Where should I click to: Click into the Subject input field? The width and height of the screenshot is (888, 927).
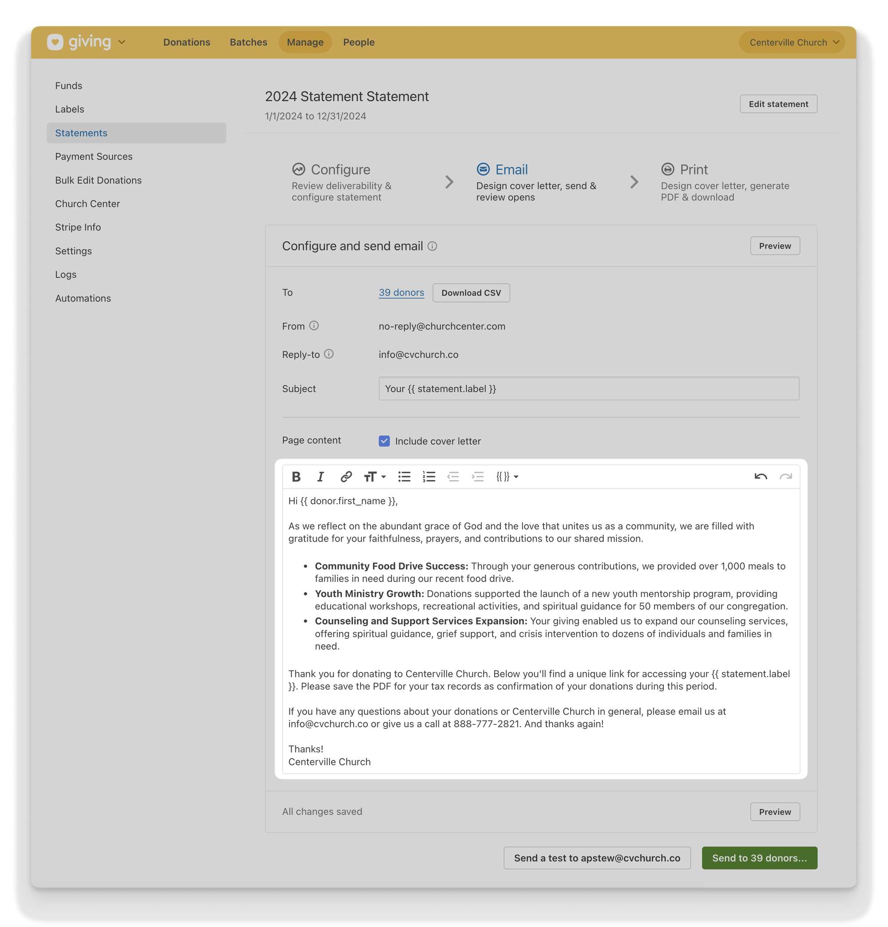point(589,388)
